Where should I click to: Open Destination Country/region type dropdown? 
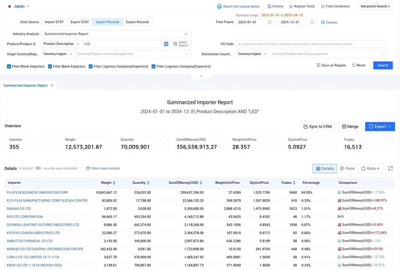click(x=253, y=54)
